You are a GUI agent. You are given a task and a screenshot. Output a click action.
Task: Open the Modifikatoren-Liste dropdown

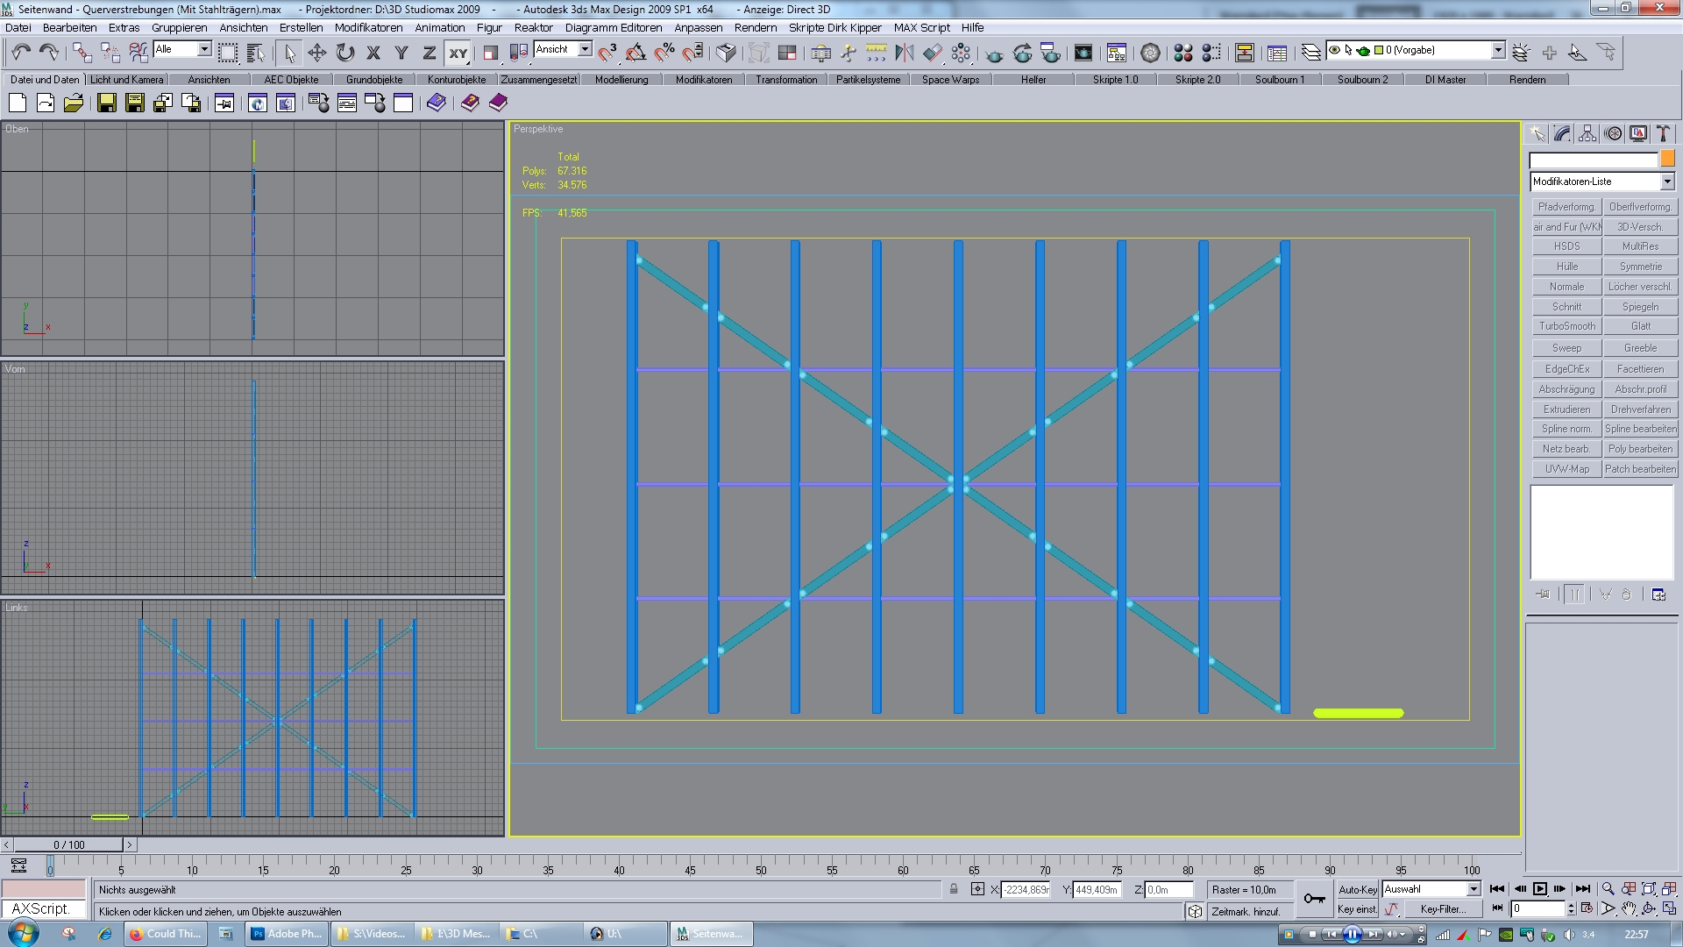(x=1666, y=182)
